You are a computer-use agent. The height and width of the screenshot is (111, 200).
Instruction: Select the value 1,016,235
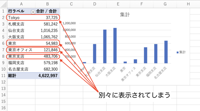49,30
